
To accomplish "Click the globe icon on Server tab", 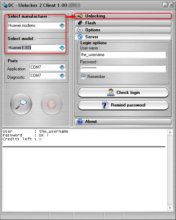I will pyautogui.click(x=80, y=37).
